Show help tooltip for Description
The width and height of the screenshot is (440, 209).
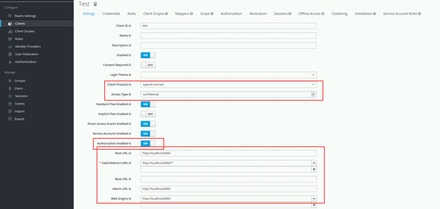(130, 45)
